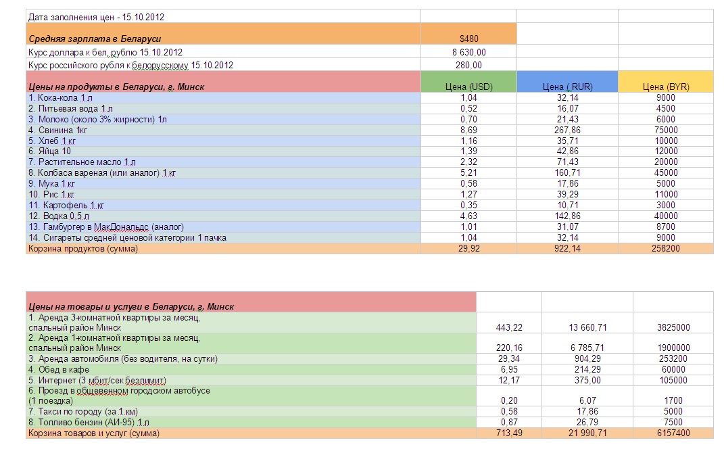Image resolution: width=724 pixels, height=474 pixels.
Task: Select the green "Цена (USD)" column header
Action: pos(468,87)
